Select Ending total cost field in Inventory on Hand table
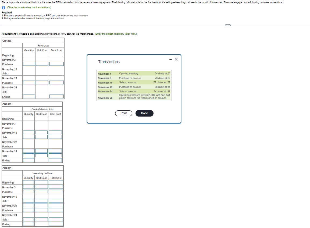This screenshot has width=310, height=228. (x=56, y=224)
